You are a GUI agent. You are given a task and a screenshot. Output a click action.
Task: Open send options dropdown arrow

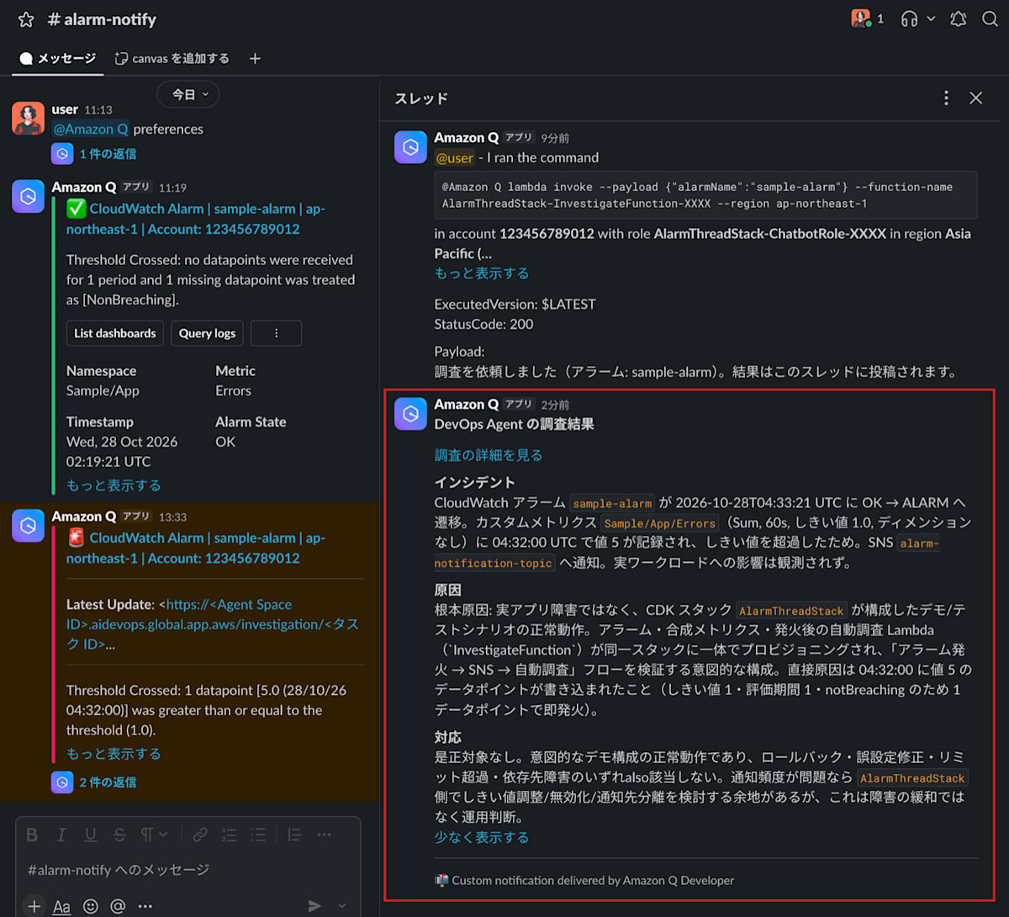[x=341, y=906]
